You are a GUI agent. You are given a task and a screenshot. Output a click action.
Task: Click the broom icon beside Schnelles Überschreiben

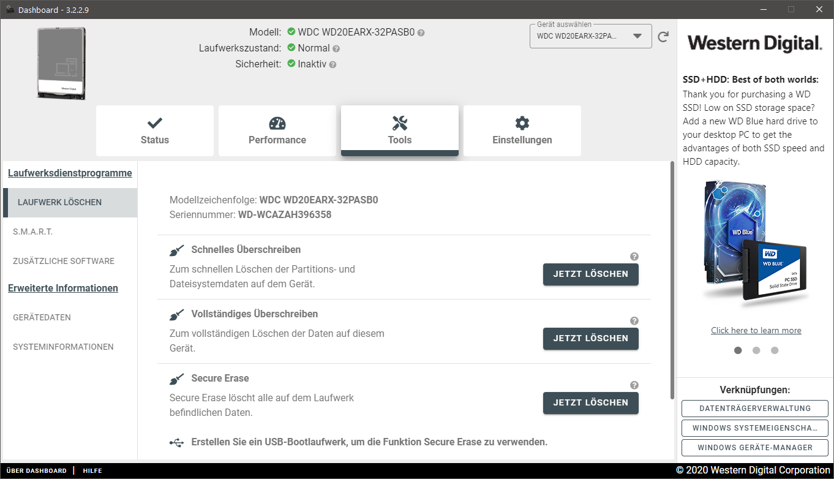tap(176, 251)
